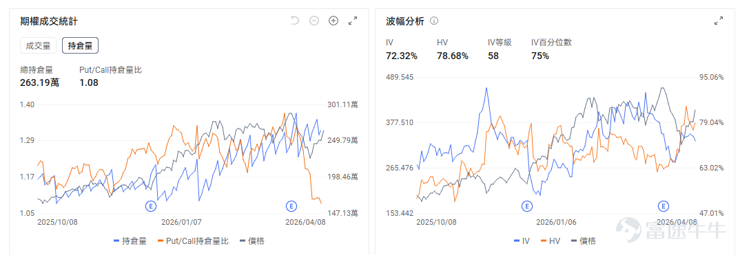The width and height of the screenshot is (740, 255).
Task: Click the IV等級 value 58
Action: point(493,56)
